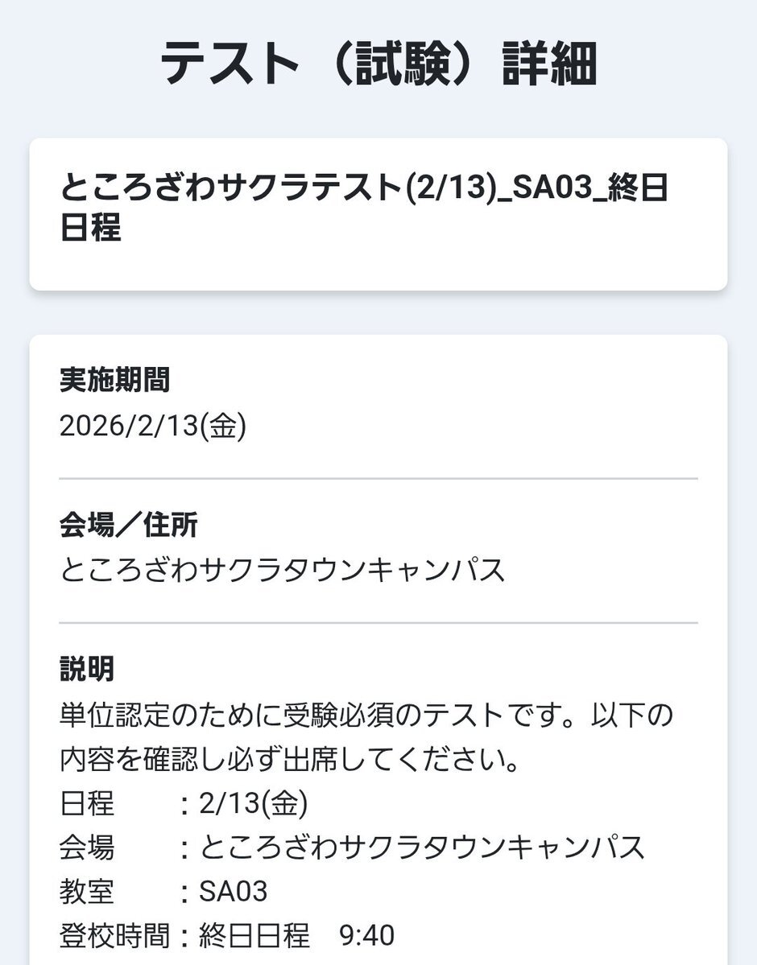
Task: Select the 2/13(金) date in the description
Action: point(254,803)
